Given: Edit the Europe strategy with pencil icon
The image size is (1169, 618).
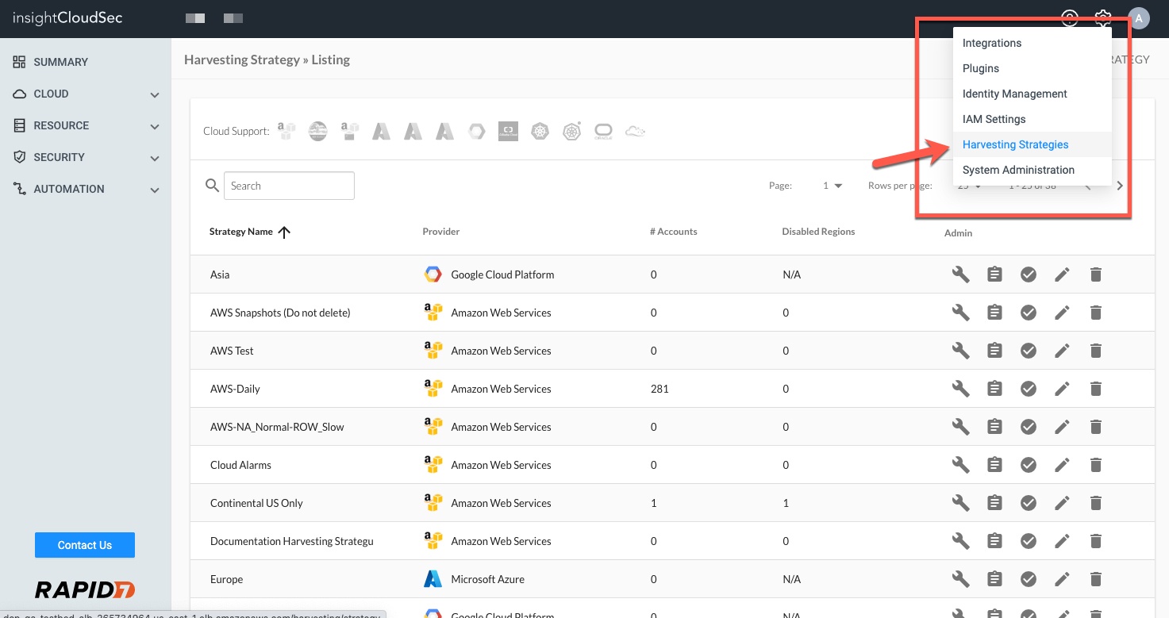Looking at the screenshot, I should point(1062,579).
